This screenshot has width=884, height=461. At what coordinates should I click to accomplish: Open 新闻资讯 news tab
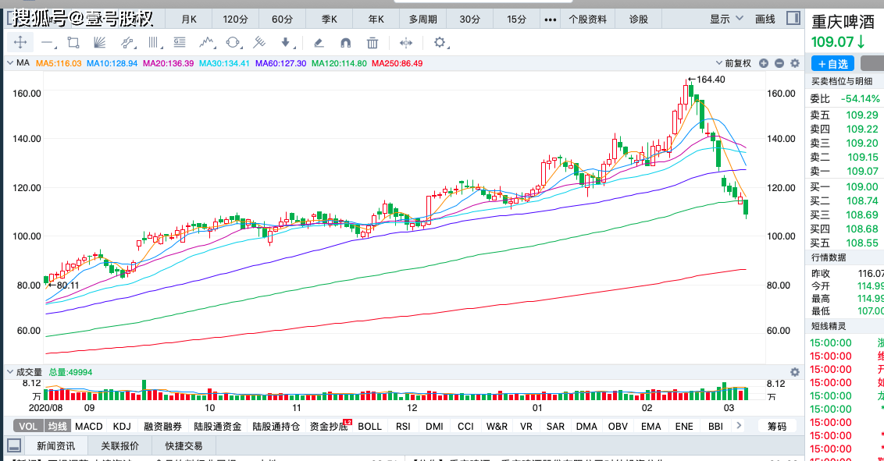(x=55, y=446)
